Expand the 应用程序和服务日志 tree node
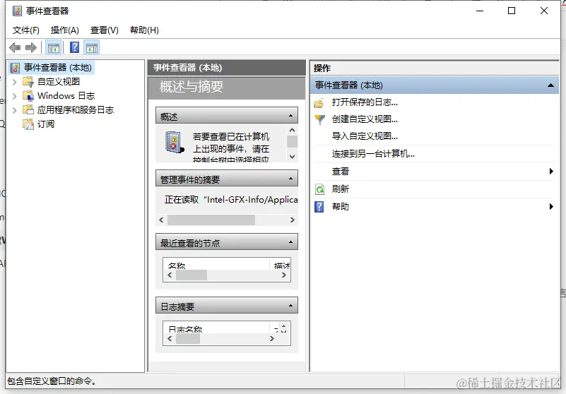The image size is (566, 394). (x=14, y=110)
